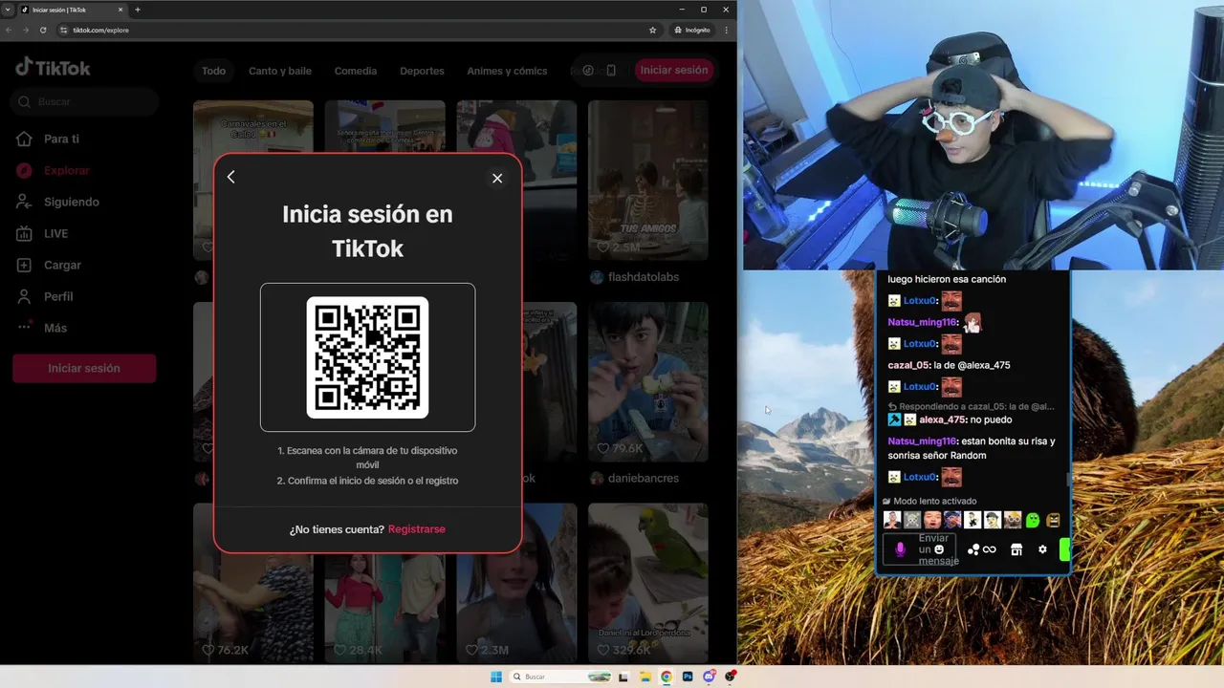The width and height of the screenshot is (1224, 688).
Task: Select the Animes y cómics tab
Action: pyautogui.click(x=507, y=71)
